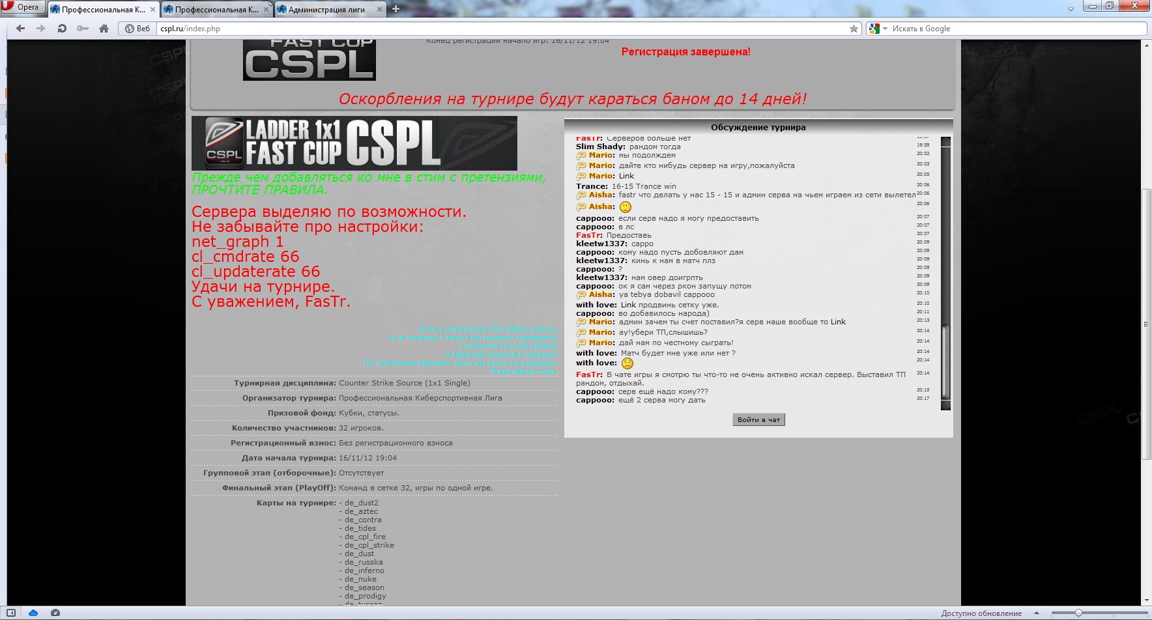Image resolution: width=1152 pixels, height=620 pixels.
Task: Click the 32 игроков. participants value
Action: (361, 428)
